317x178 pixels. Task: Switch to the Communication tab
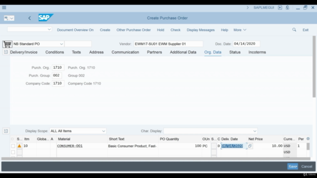tap(125, 52)
